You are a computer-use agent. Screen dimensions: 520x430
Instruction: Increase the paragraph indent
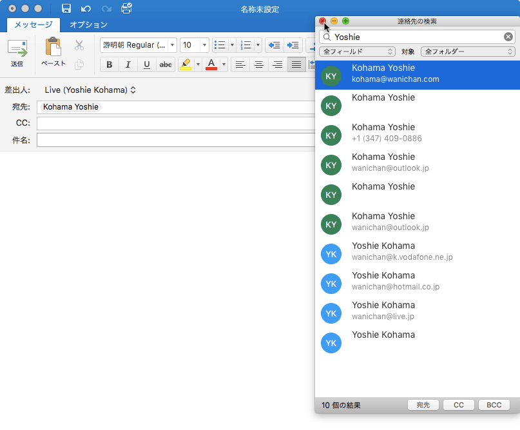click(x=293, y=45)
